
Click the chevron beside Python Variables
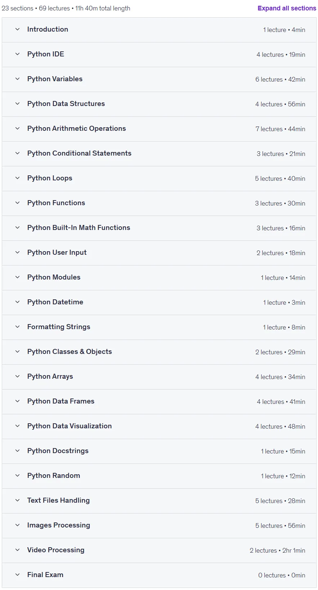pos(17,79)
